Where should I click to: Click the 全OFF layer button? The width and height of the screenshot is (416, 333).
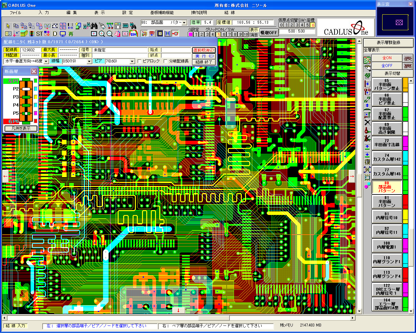pyautogui.click(x=387, y=66)
